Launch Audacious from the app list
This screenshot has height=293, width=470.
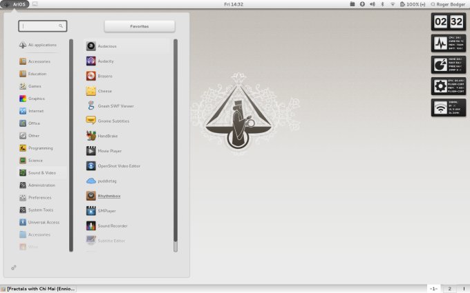pos(106,46)
